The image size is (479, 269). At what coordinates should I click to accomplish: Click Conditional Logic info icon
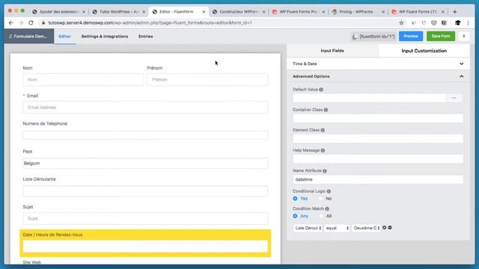[329, 191]
